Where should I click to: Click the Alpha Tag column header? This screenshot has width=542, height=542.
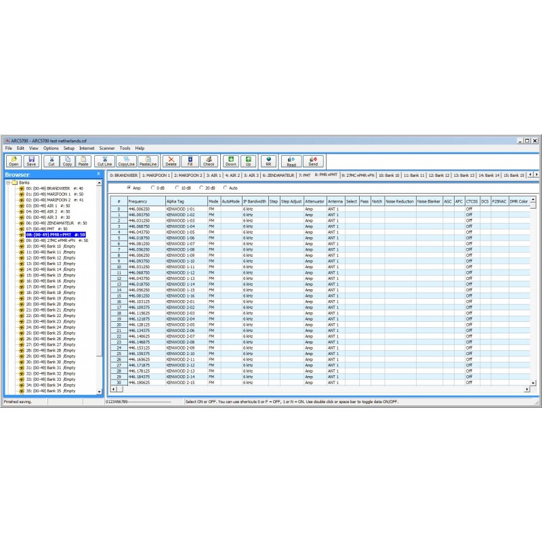pos(187,201)
